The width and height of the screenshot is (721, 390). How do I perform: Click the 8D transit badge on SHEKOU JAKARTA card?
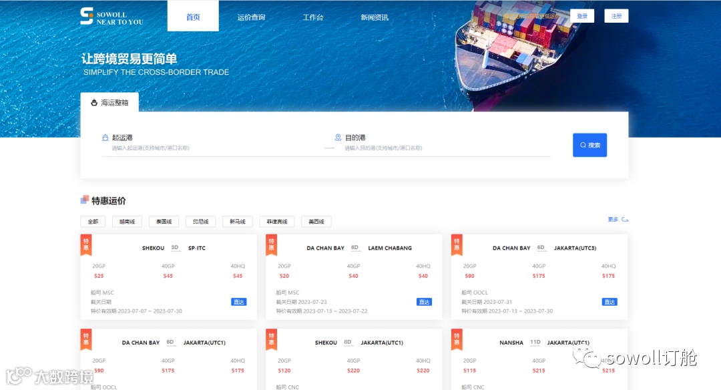pos(348,342)
